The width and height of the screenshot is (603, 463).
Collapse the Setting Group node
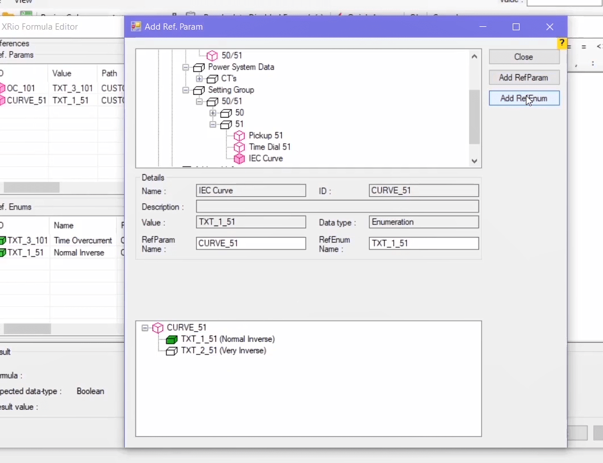186,90
